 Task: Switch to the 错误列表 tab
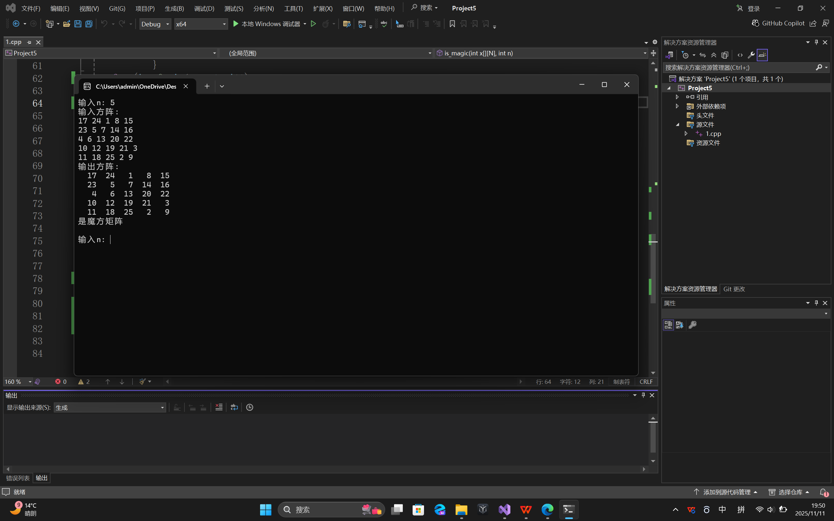pyautogui.click(x=18, y=478)
